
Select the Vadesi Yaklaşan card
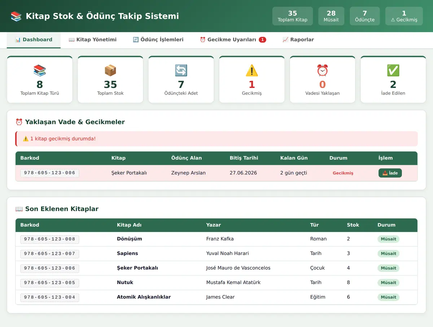(x=323, y=79)
